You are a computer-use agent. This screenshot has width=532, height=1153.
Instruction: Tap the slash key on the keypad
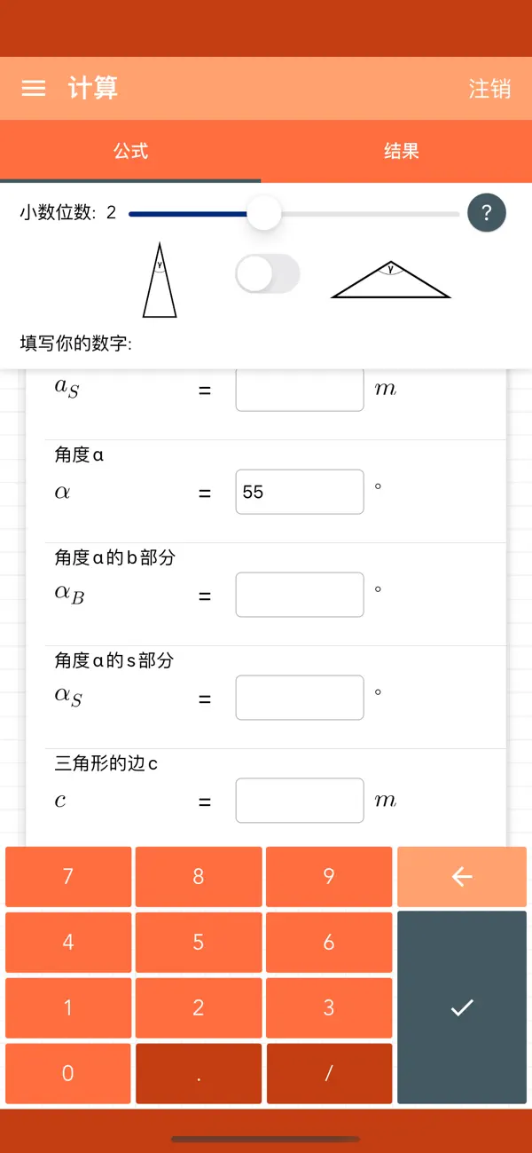[328, 1073]
